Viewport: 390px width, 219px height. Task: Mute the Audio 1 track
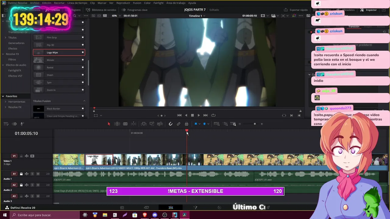click(x=38, y=174)
